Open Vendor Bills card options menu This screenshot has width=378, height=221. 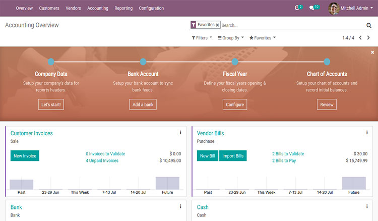[x=367, y=133]
